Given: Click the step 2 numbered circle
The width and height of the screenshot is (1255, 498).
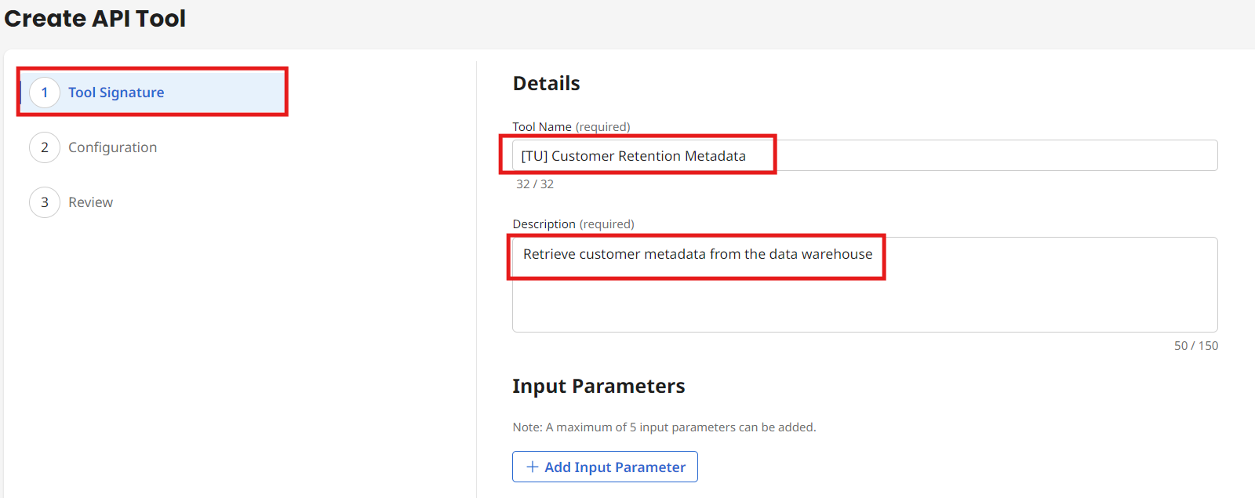Looking at the screenshot, I should pos(45,147).
